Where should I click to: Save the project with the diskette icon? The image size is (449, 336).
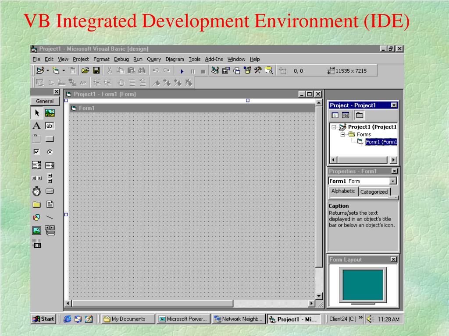pyautogui.click(x=96, y=70)
